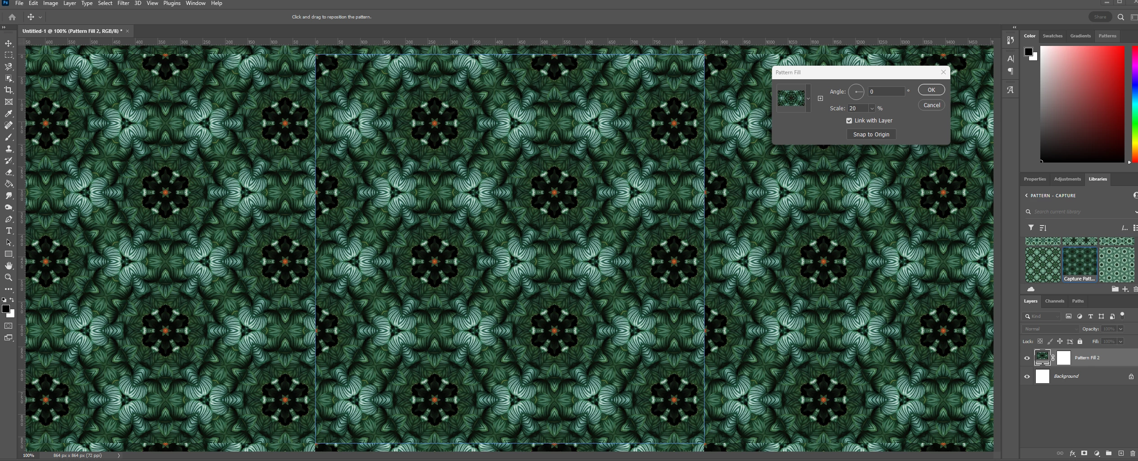This screenshot has height=461, width=1138.
Task: Open the Layer menu
Action: [x=69, y=3]
